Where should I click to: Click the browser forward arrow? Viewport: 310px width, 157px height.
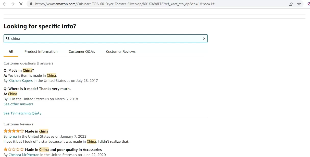[x=13, y=4]
